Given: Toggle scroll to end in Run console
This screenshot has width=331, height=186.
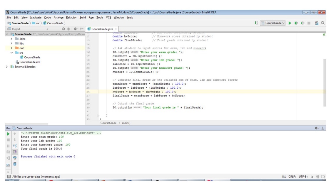Looking at the screenshot, I should [x=15, y=152].
